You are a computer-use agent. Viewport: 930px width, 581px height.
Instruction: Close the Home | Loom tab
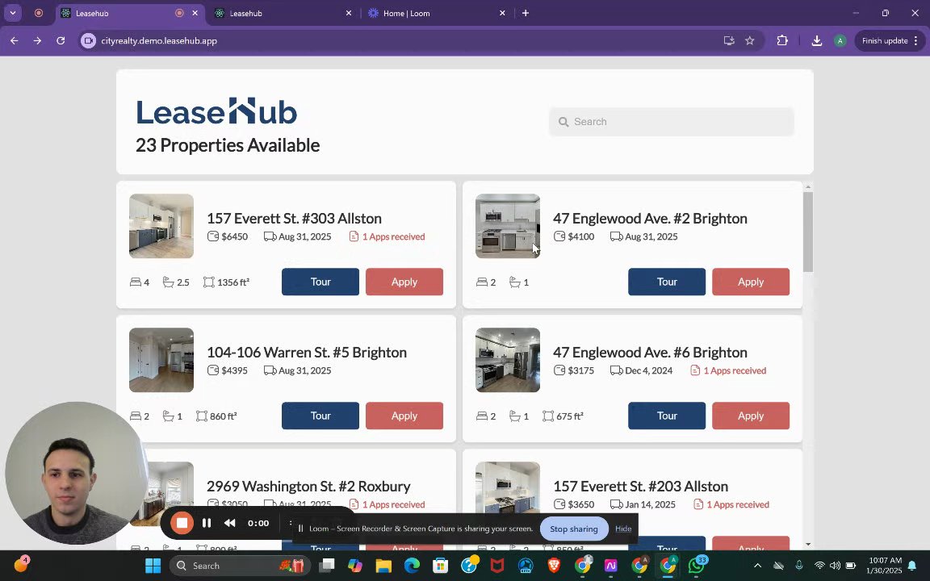pos(502,13)
